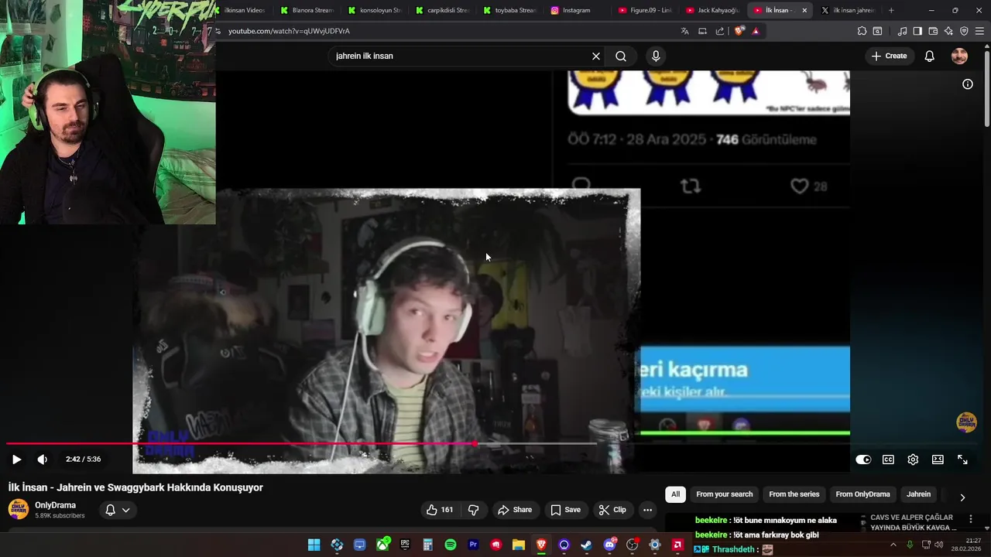Enter full screen mode
Screen dimensions: 991x557
962,460
